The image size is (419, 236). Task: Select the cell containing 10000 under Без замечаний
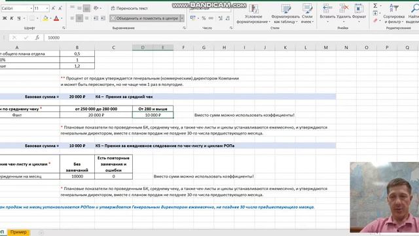point(77,176)
